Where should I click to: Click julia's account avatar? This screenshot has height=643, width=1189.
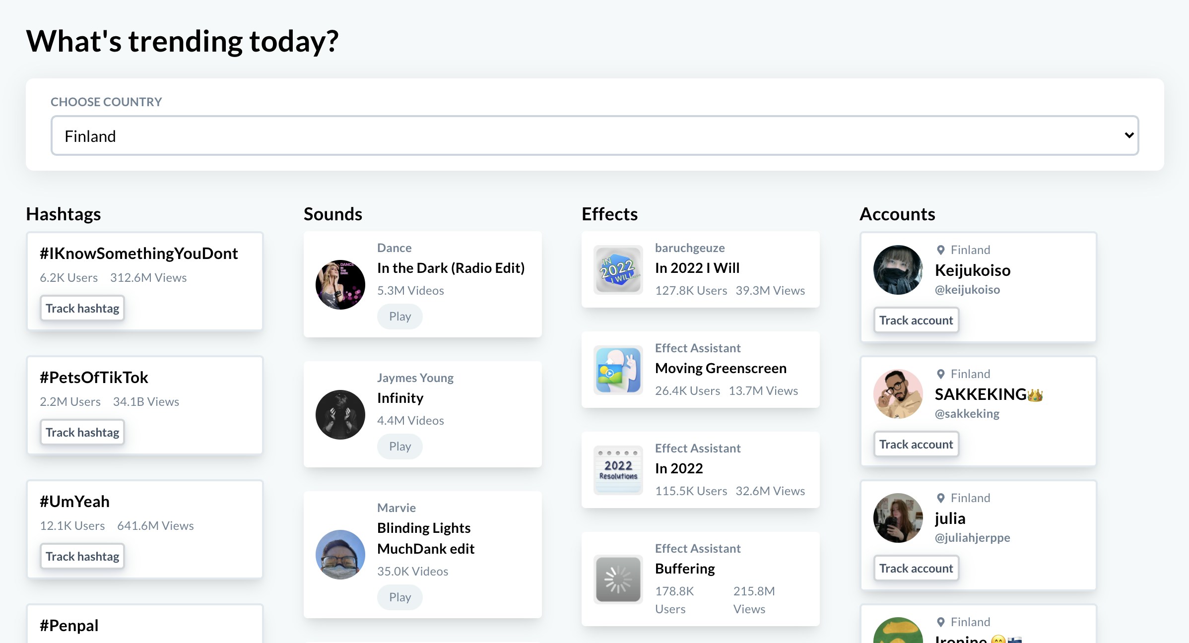pyautogui.click(x=898, y=518)
